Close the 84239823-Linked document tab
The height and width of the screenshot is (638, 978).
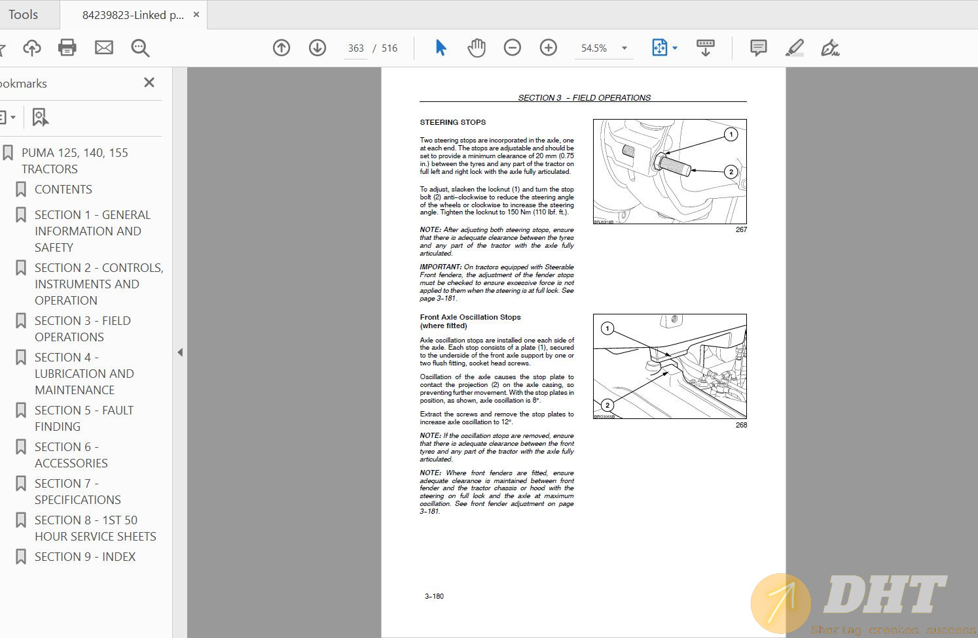coord(196,14)
